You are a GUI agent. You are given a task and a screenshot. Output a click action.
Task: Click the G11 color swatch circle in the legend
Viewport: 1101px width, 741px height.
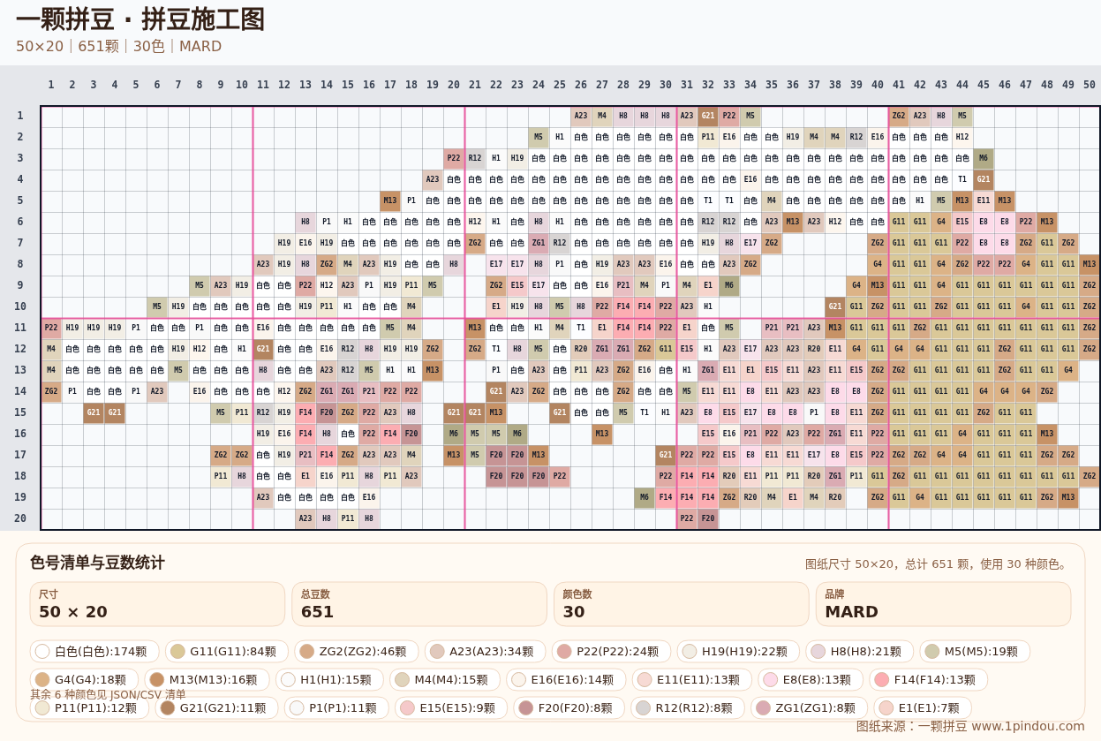coord(177,652)
